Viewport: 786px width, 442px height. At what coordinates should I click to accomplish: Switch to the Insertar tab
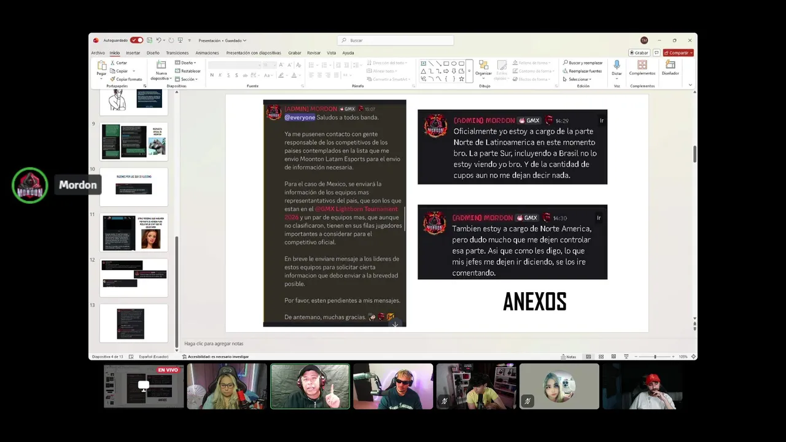click(x=133, y=53)
